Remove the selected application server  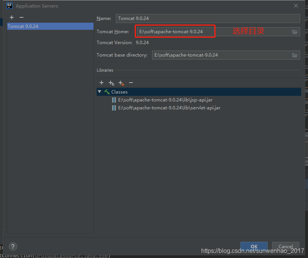[22, 17]
